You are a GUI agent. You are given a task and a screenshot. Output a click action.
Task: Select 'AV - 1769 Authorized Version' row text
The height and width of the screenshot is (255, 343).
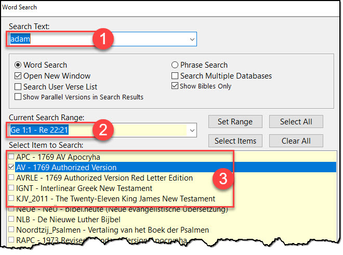click(x=67, y=168)
